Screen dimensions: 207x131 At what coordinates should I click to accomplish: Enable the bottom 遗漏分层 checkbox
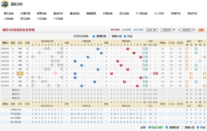(182, 127)
